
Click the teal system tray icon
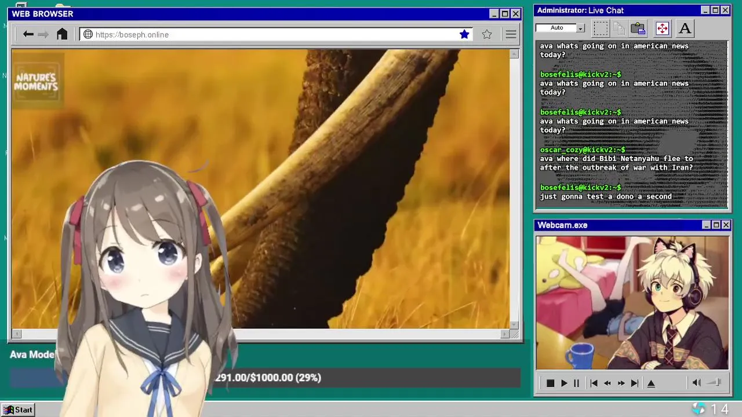pos(699,409)
